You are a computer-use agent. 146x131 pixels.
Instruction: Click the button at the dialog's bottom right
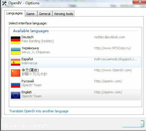coord(133,124)
